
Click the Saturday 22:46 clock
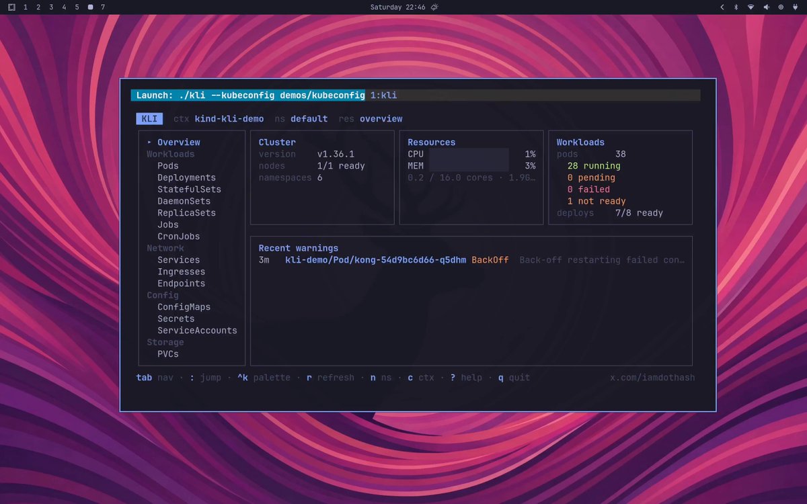pyautogui.click(x=398, y=7)
